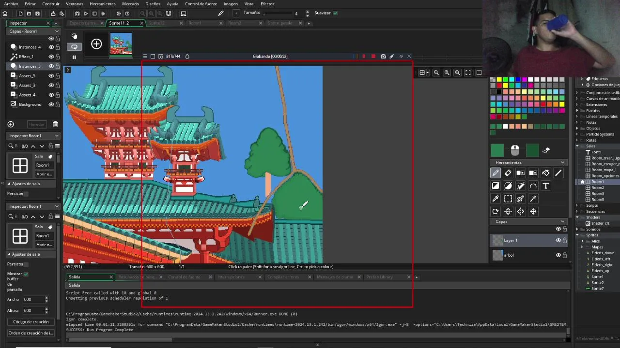Click Orden de creación de instancias button
Image resolution: width=620 pixels, height=348 pixels.
point(31,333)
